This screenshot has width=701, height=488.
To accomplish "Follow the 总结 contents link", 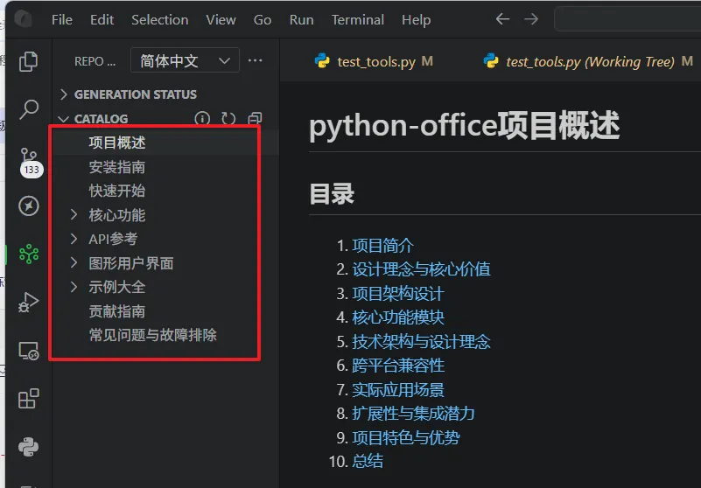I will point(368,461).
